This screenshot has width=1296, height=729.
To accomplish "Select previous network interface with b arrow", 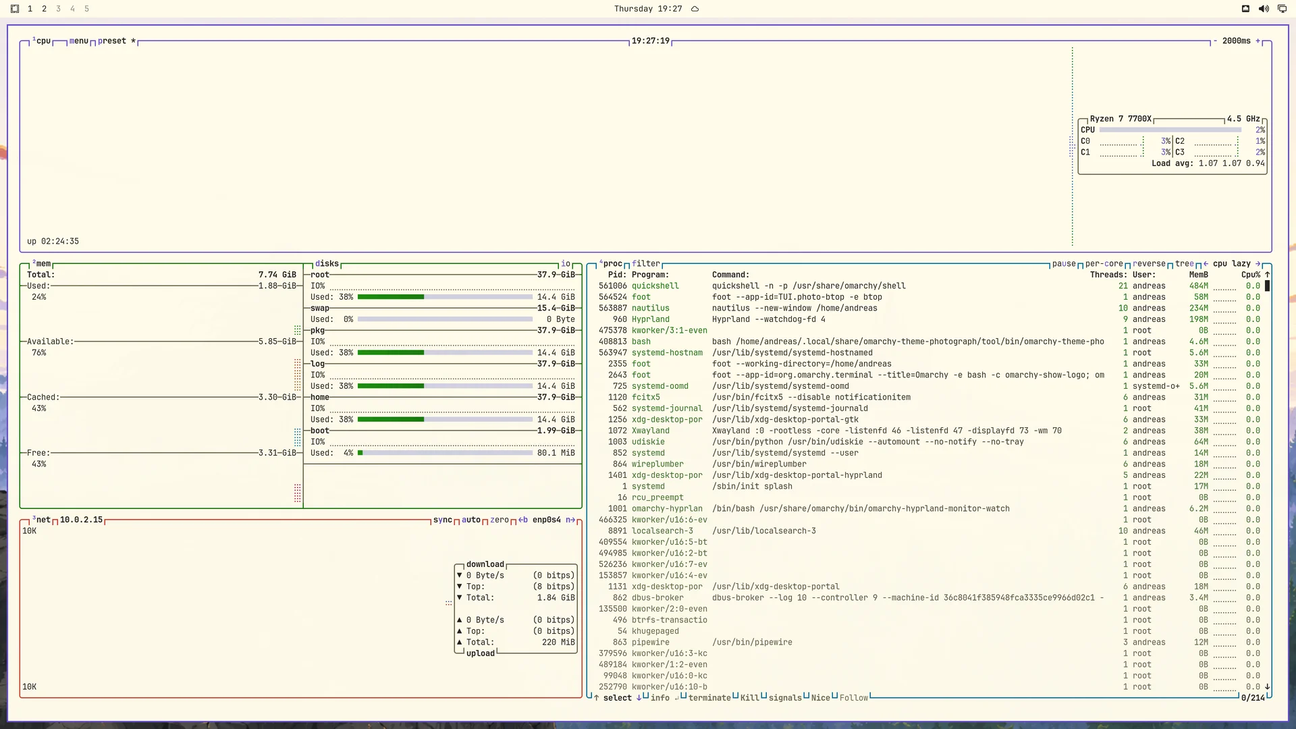I will (523, 520).
